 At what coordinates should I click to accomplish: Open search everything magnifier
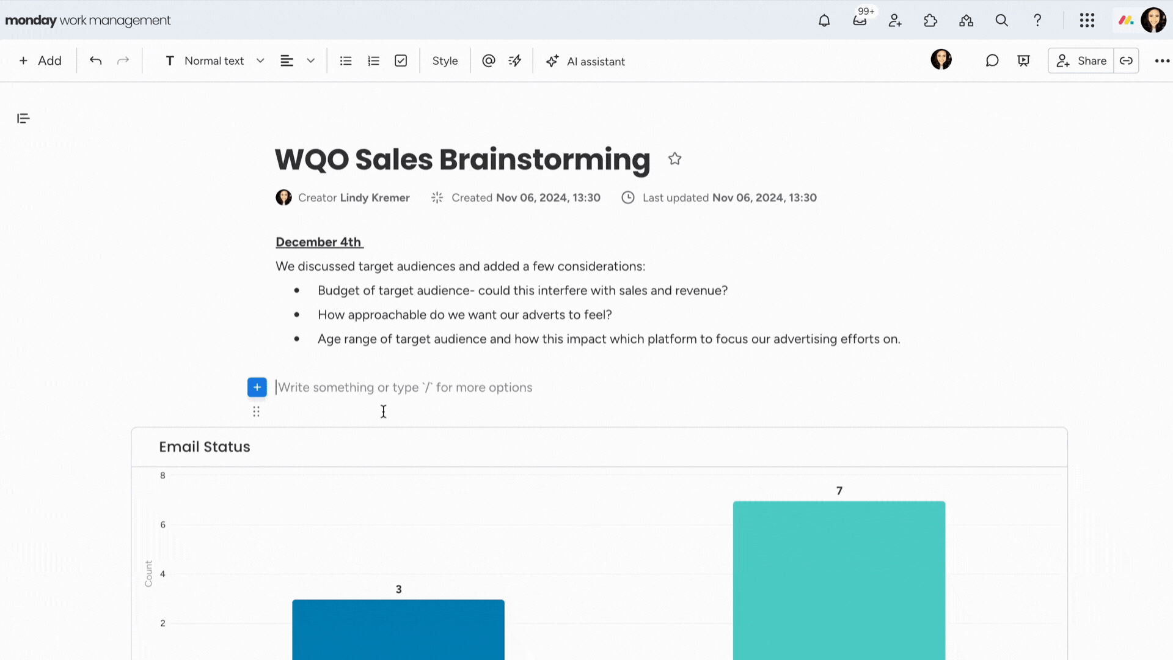click(x=1001, y=20)
